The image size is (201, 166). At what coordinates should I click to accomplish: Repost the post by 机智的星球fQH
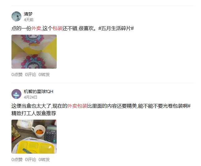pos(44,160)
